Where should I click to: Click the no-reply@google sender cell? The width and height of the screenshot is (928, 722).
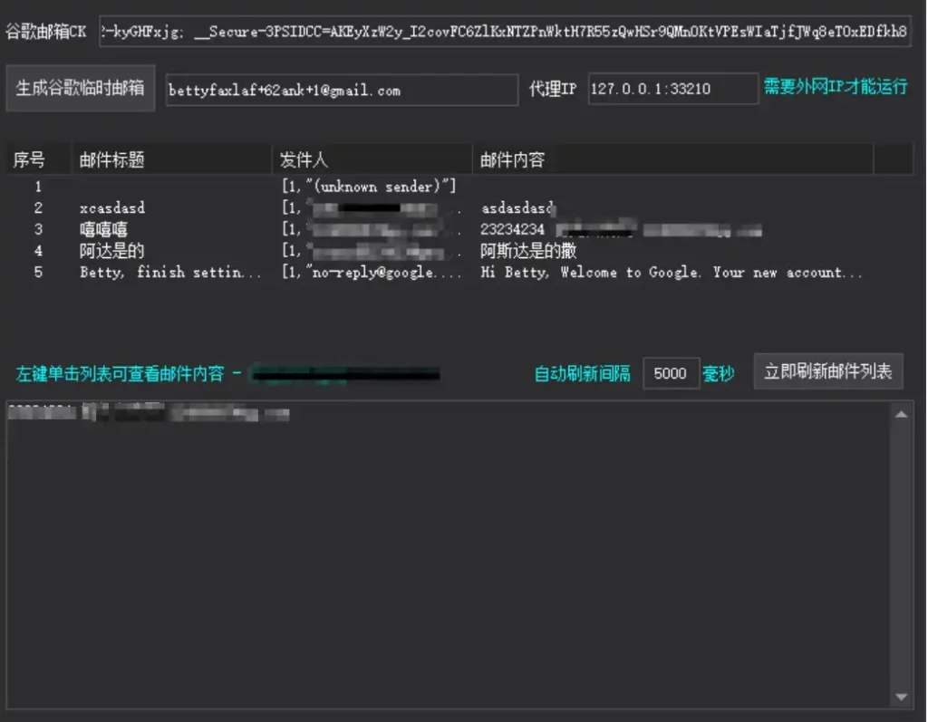tap(372, 273)
